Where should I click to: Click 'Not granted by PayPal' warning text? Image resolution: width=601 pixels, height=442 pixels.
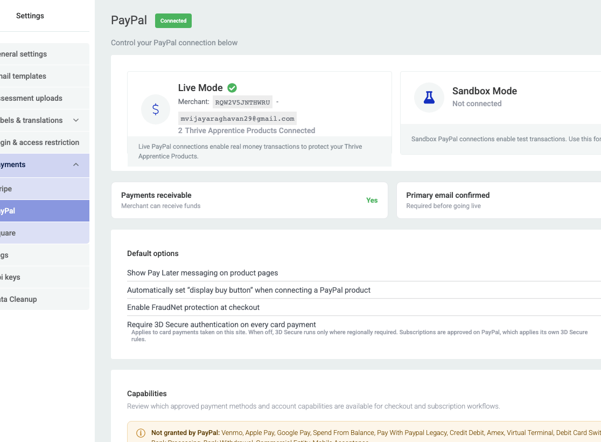(x=185, y=433)
